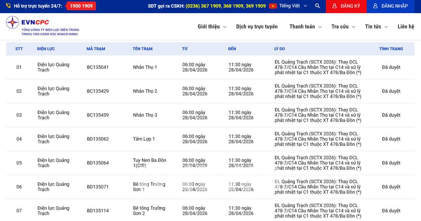The image size is (421, 221).
Task: Click the TÊN TRẠM column header
Action: (x=143, y=49)
